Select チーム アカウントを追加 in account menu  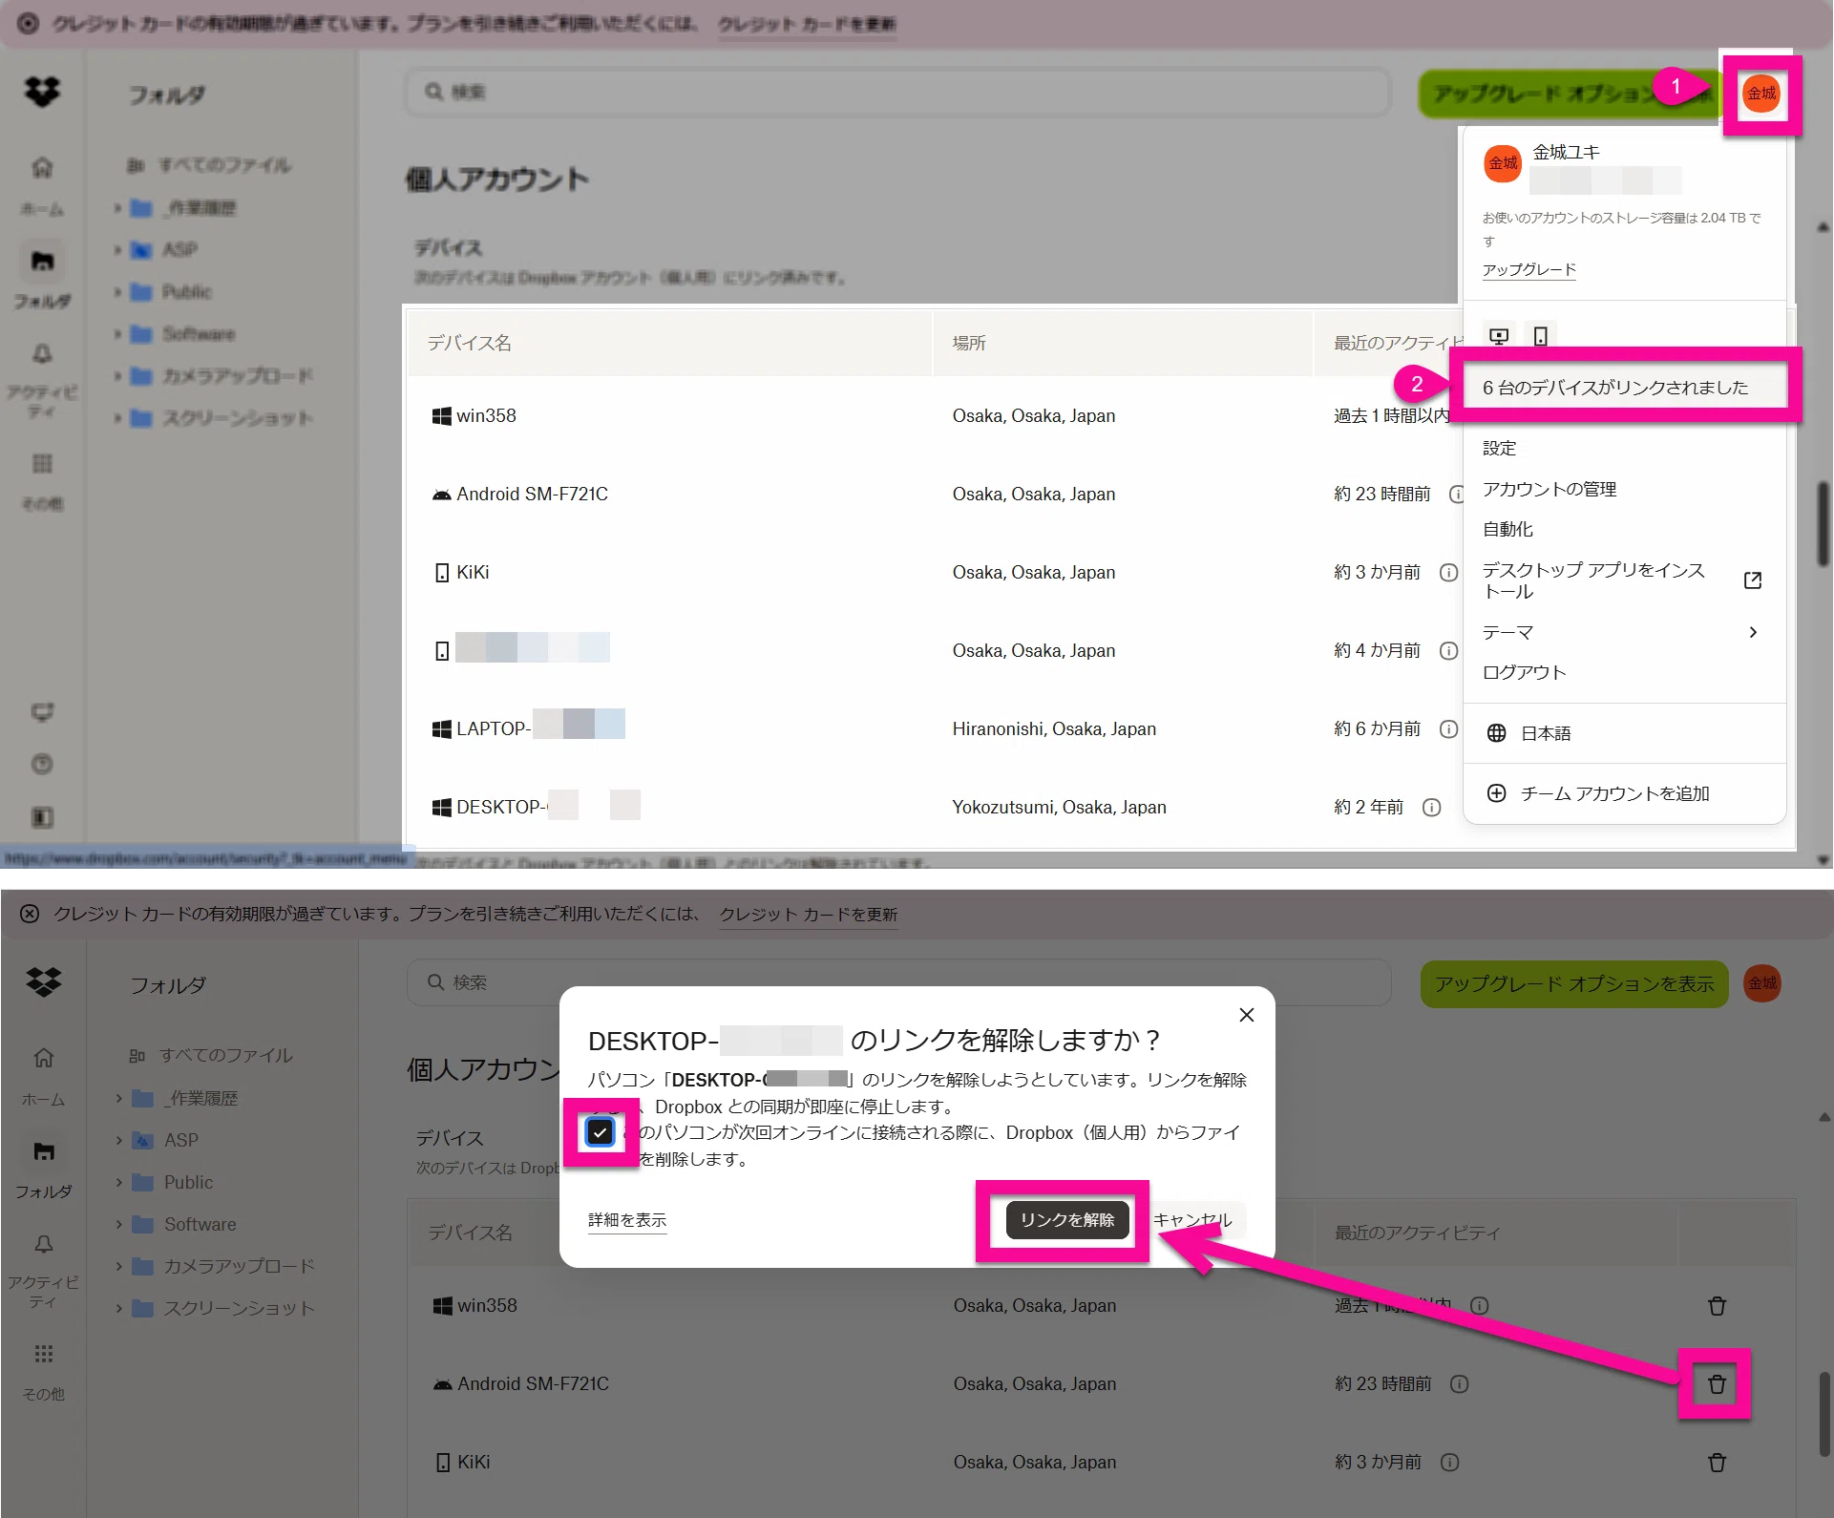pyautogui.click(x=1614, y=793)
